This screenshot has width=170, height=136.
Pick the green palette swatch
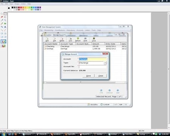click(32, 8)
